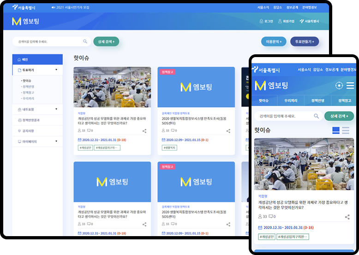Select 정책반영 in sidebar submenu
This screenshot has width=359, height=255.
(x=29, y=87)
